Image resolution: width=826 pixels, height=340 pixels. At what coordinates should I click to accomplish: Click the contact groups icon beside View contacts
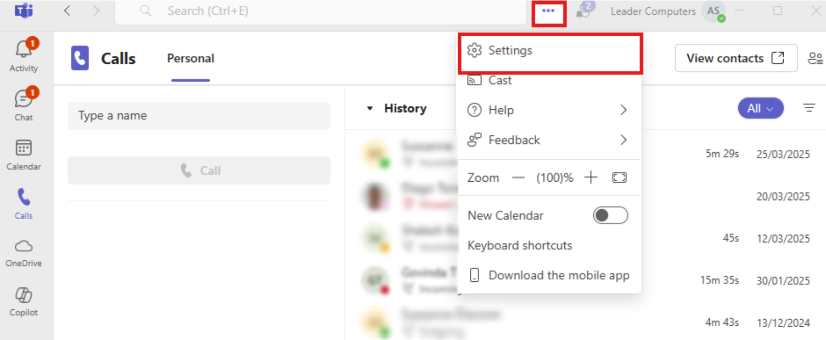(815, 58)
